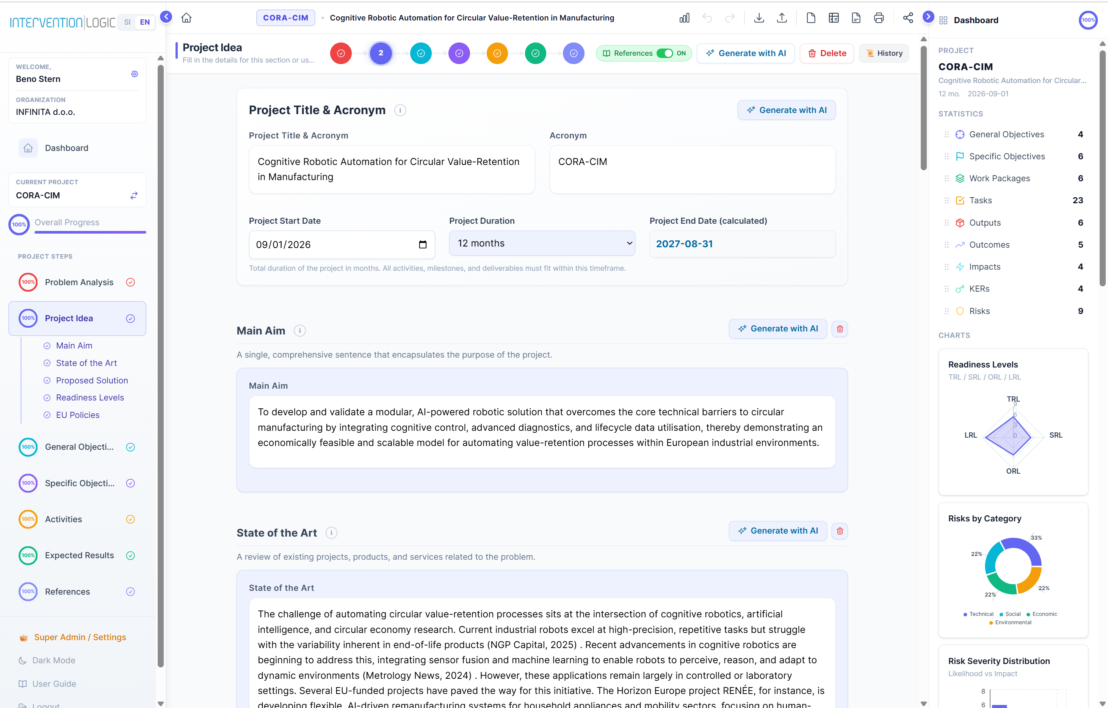Switch language to SI

click(127, 22)
